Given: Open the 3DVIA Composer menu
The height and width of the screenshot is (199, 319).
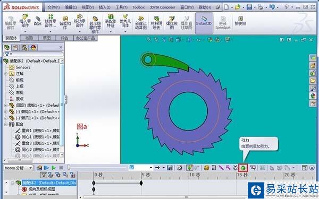Looking at the screenshot, I should [162, 7].
